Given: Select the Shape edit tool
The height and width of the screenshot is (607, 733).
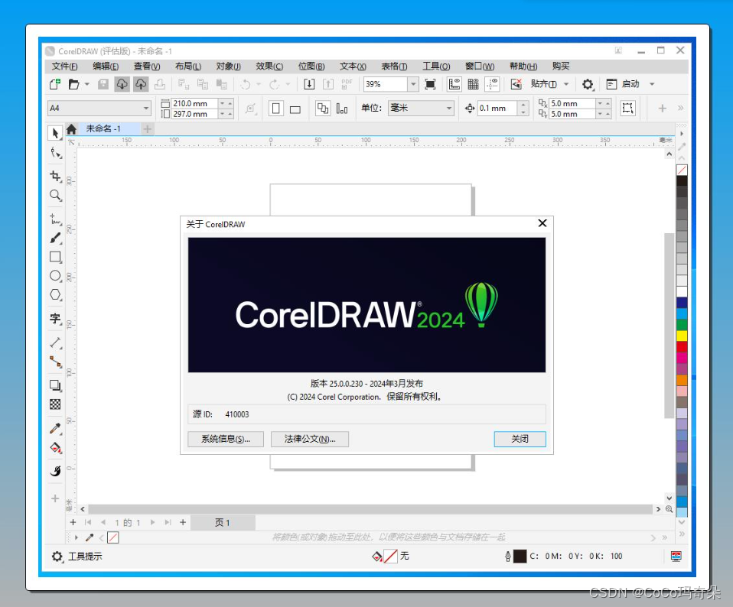Looking at the screenshot, I should [56, 153].
